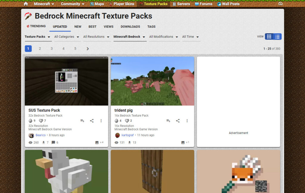Open Bearico's author profile link
This screenshot has width=305, height=193.
pos(41,135)
